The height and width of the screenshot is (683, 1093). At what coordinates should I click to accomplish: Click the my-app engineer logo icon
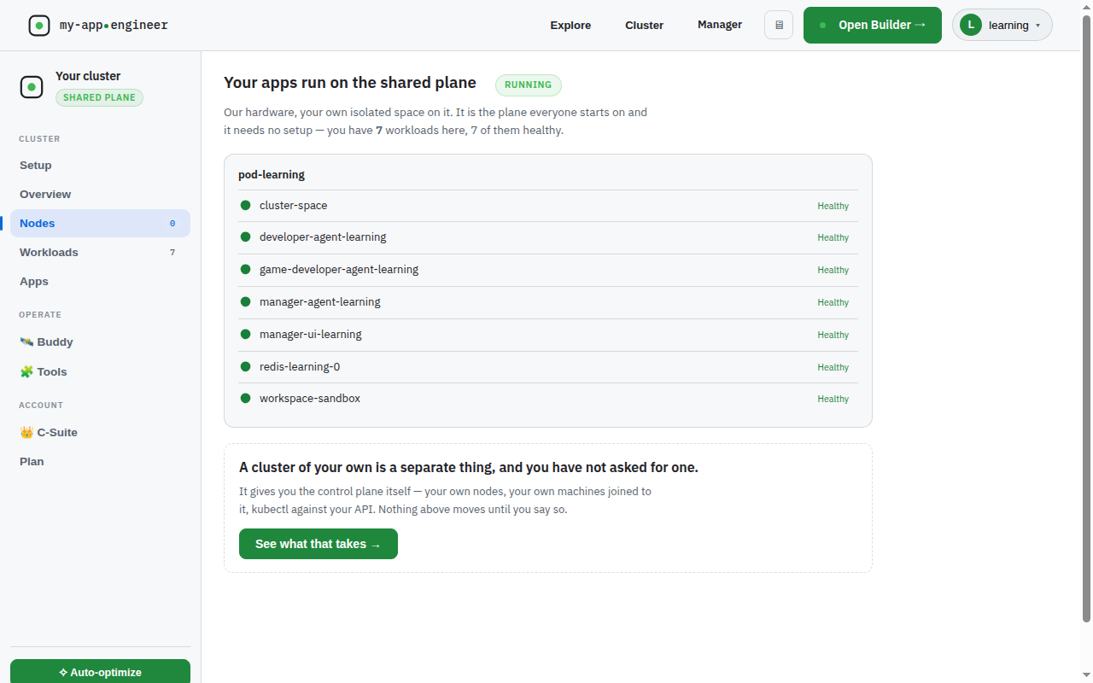39,26
